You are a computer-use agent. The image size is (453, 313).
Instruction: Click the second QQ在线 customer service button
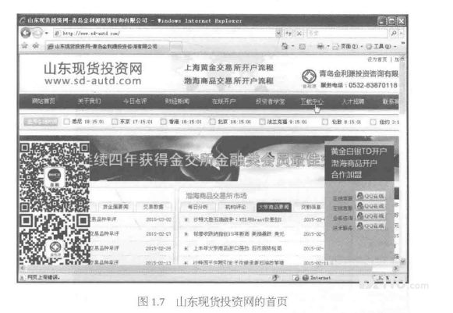click(x=370, y=206)
